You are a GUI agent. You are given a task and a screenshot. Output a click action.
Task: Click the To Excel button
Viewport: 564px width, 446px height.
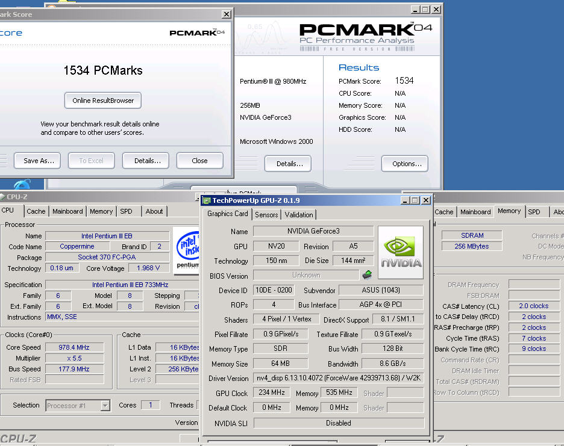click(92, 161)
